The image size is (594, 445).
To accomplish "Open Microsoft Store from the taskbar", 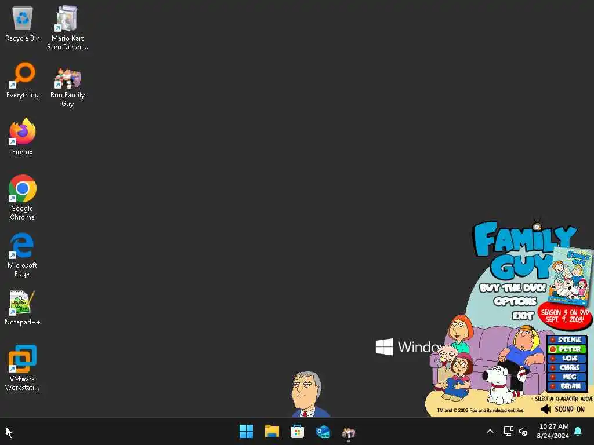I will (298, 431).
